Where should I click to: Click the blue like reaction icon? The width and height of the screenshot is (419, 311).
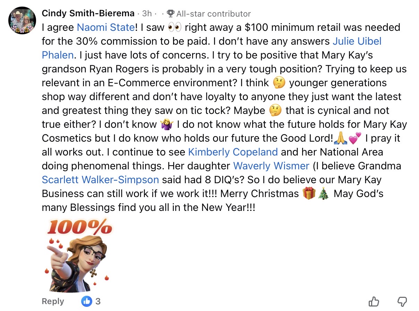[86, 301]
